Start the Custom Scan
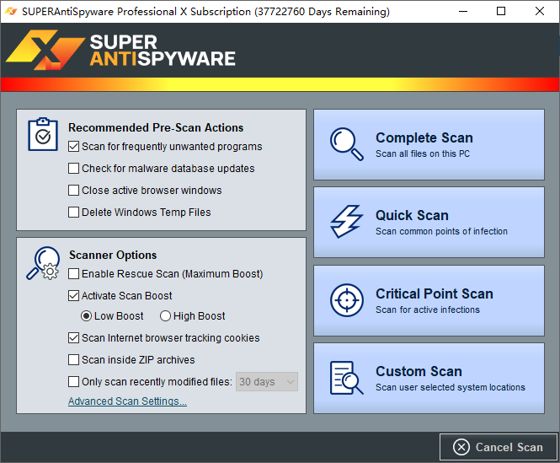Viewport: 560px width, 463px height. (429, 378)
